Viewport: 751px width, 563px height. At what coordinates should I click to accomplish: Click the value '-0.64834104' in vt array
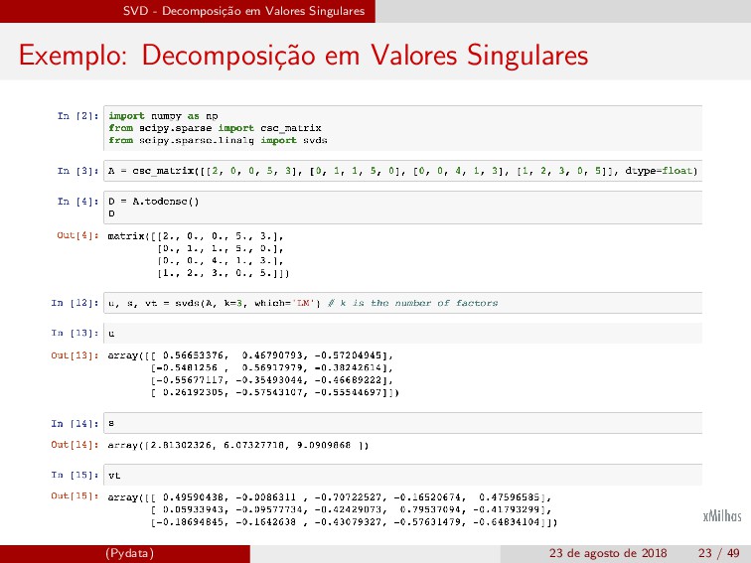pos(507,522)
